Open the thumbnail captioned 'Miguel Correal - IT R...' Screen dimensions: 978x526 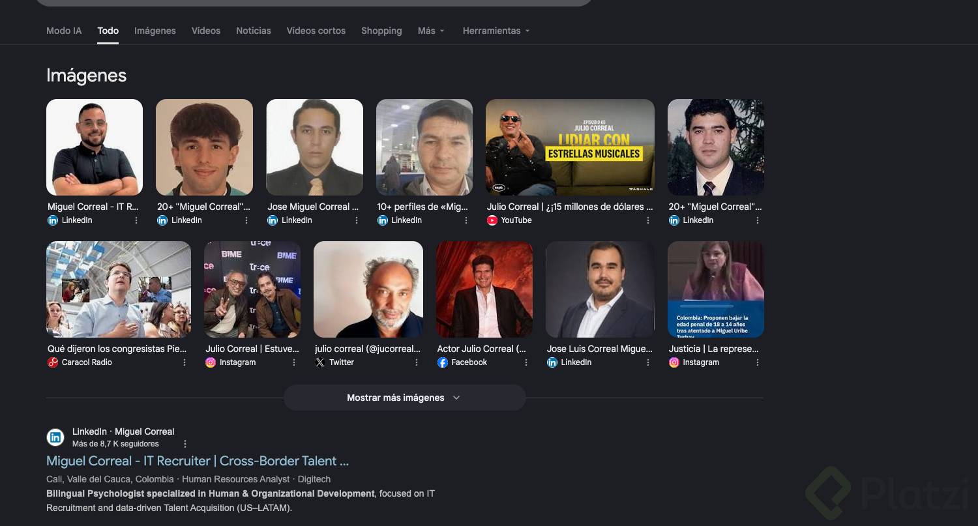[x=95, y=147]
